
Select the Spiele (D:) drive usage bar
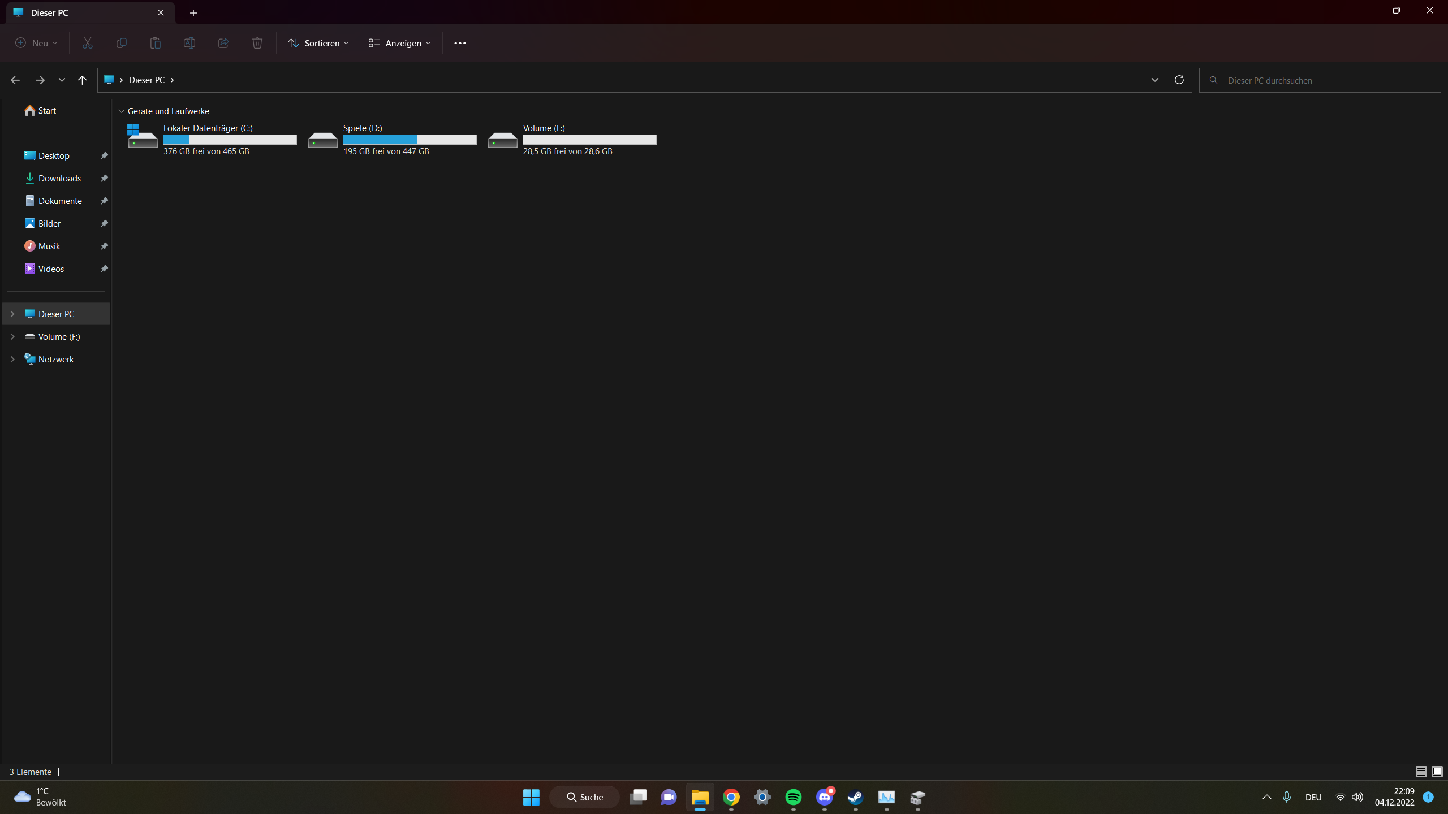coord(410,140)
